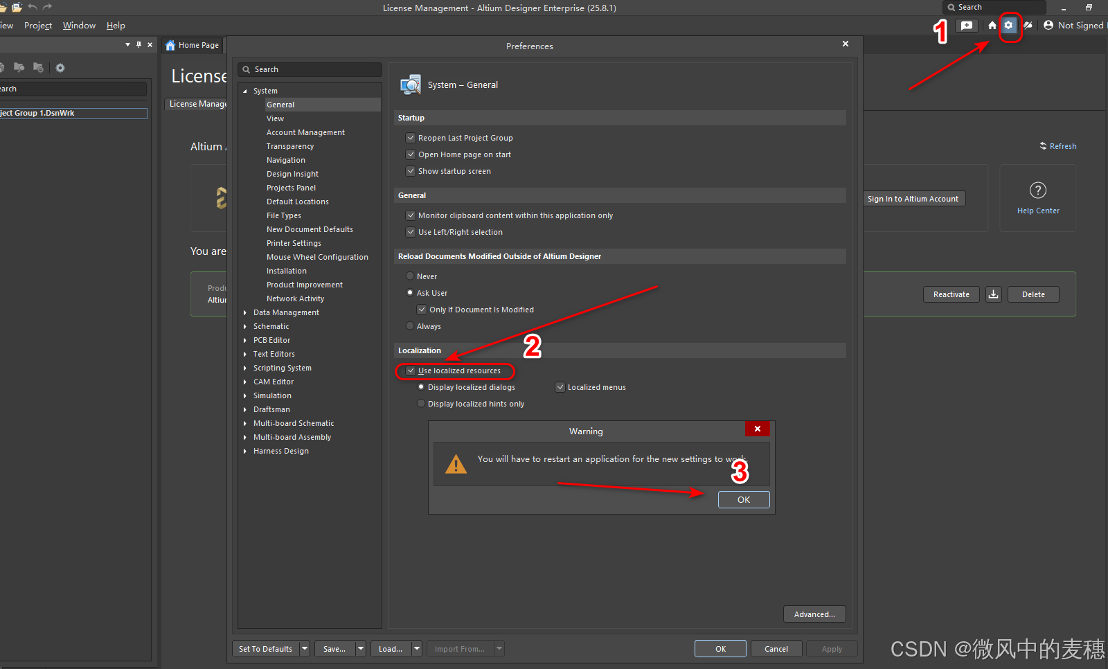Open the Help menu

tap(116, 26)
